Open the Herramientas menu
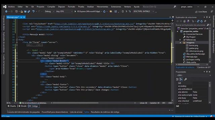This screenshot has height=120, width=215. tap(102, 7)
